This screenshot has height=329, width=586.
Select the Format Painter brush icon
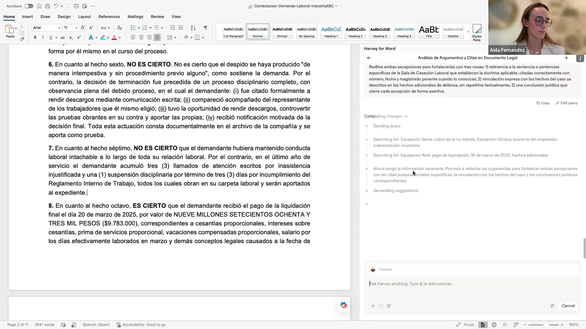(22, 39)
